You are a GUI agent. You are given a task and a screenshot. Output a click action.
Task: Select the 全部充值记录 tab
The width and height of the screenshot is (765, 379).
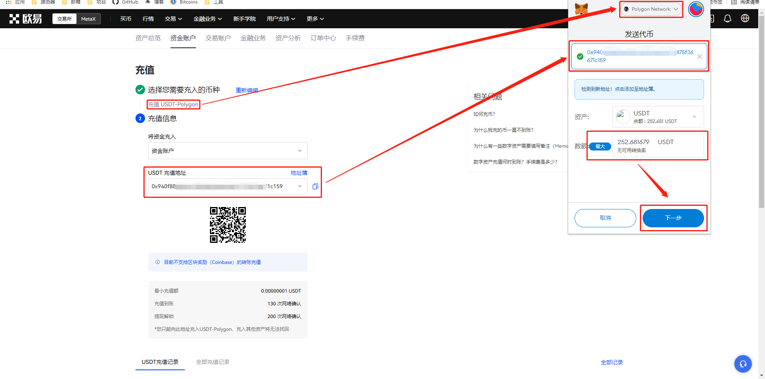pos(213,362)
